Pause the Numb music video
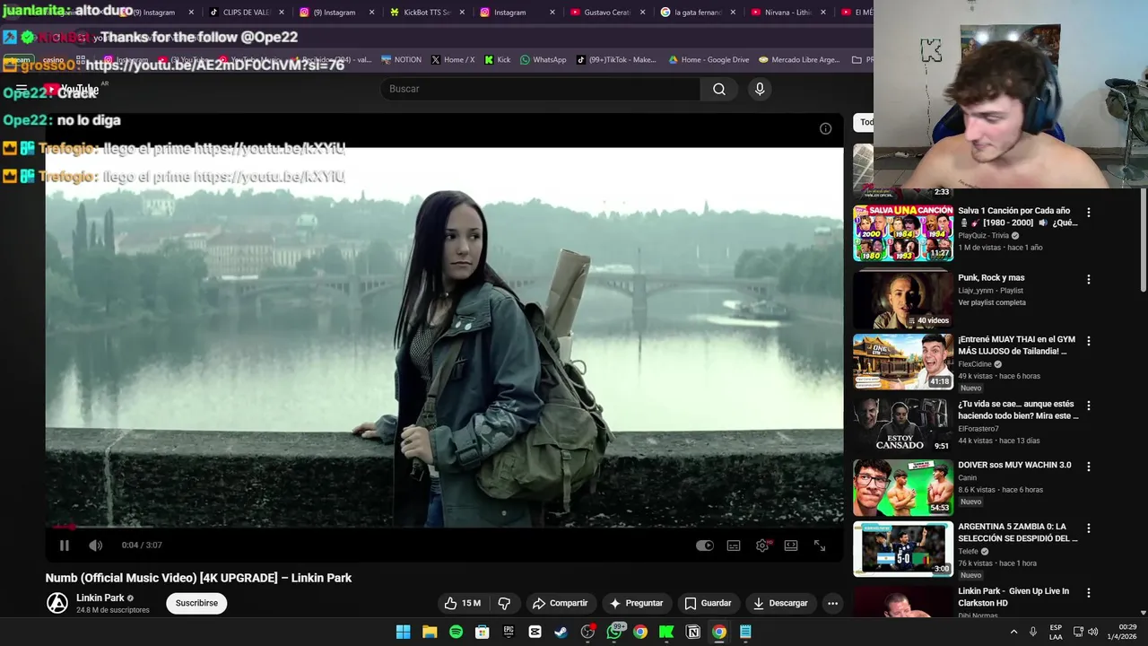This screenshot has width=1148, height=646. click(x=65, y=546)
